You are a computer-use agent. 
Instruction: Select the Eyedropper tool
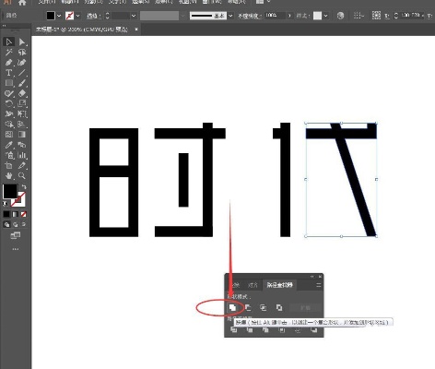point(9,145)
